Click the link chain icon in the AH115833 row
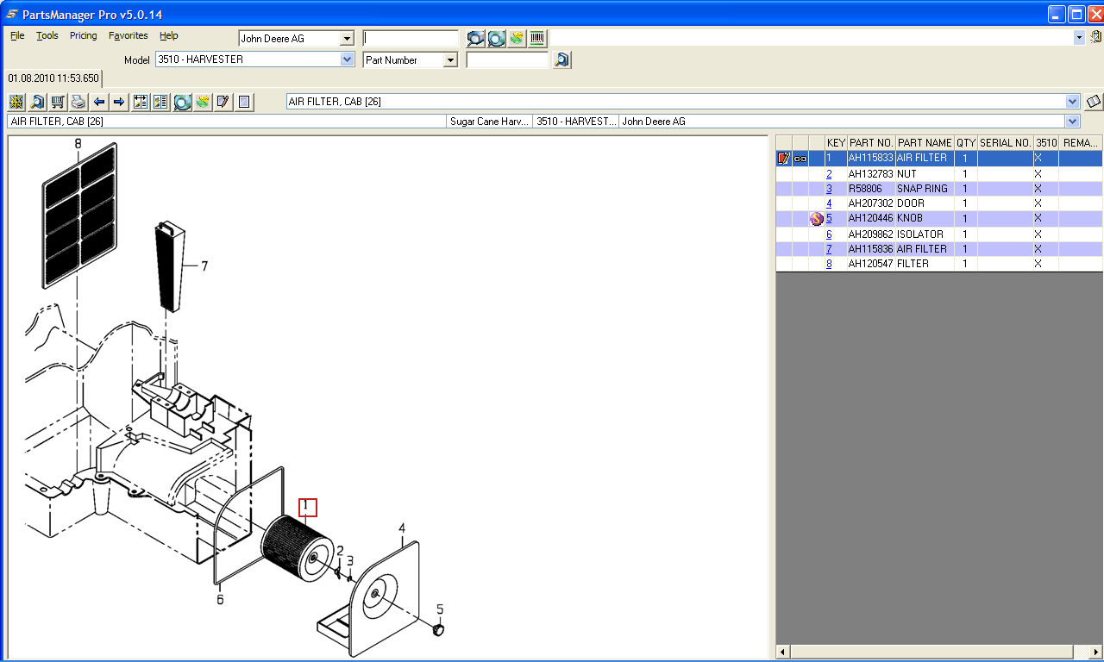Image resolution: width=1104 pixels, height=662 pixels. (x=800, y=159)
